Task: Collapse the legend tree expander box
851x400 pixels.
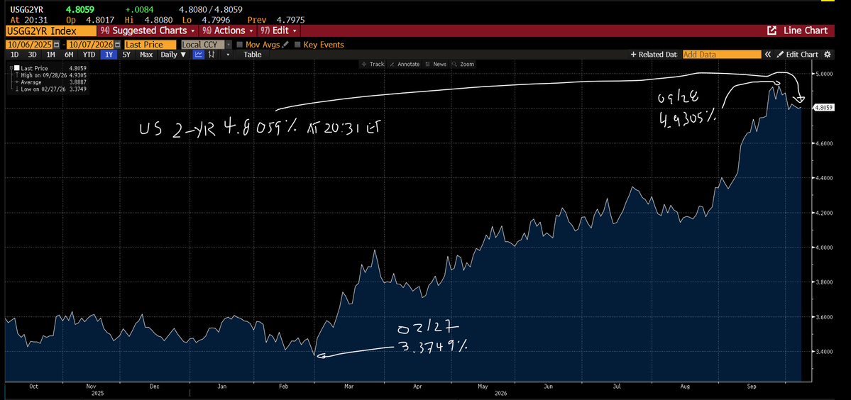Action: point(11,68)
